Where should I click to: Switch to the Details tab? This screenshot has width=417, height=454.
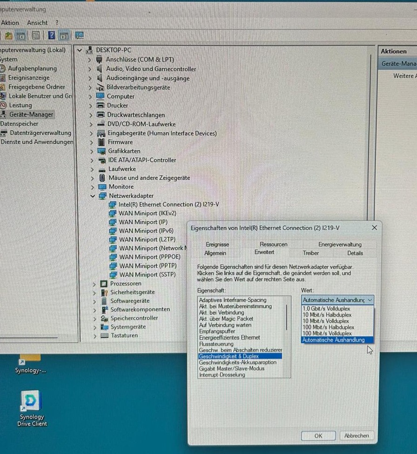(355, 253)
